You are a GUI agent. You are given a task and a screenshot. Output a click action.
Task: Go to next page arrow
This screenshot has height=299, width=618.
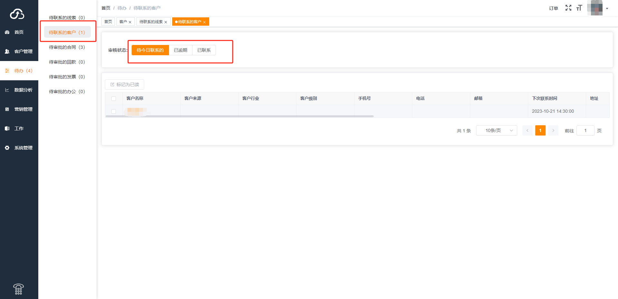coord(553,130)
